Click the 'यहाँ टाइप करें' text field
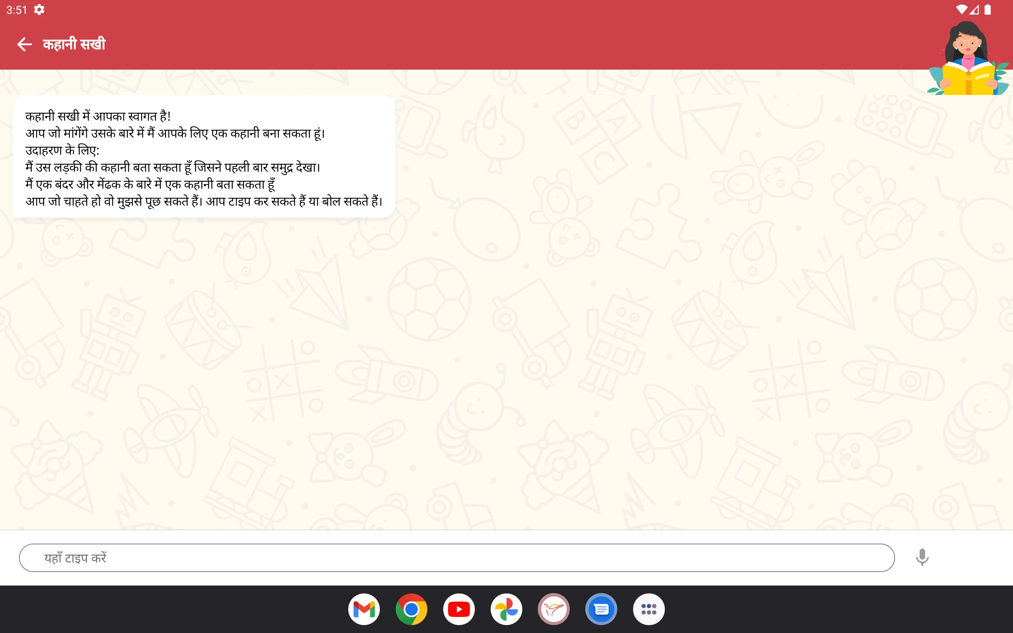Screen dimensions: 1013x633 tap(457, 558)
